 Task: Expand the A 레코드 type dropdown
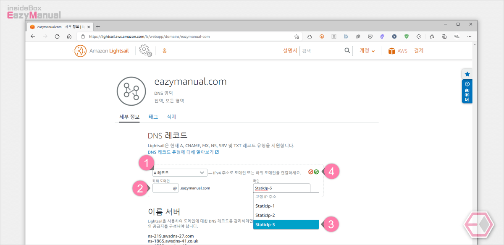(x=180, y=172)
